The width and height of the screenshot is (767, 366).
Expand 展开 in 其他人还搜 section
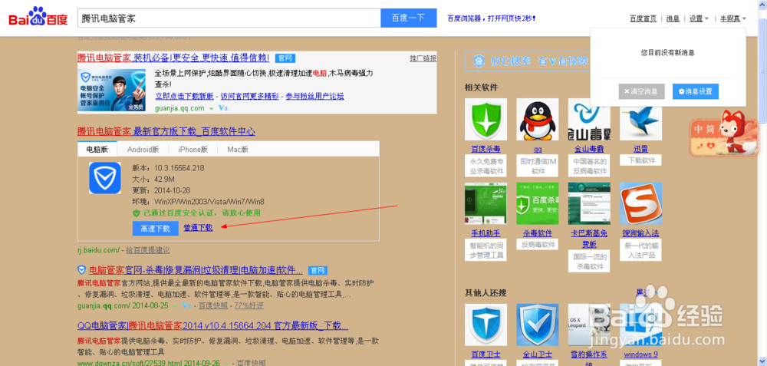[x=647, y=292]
